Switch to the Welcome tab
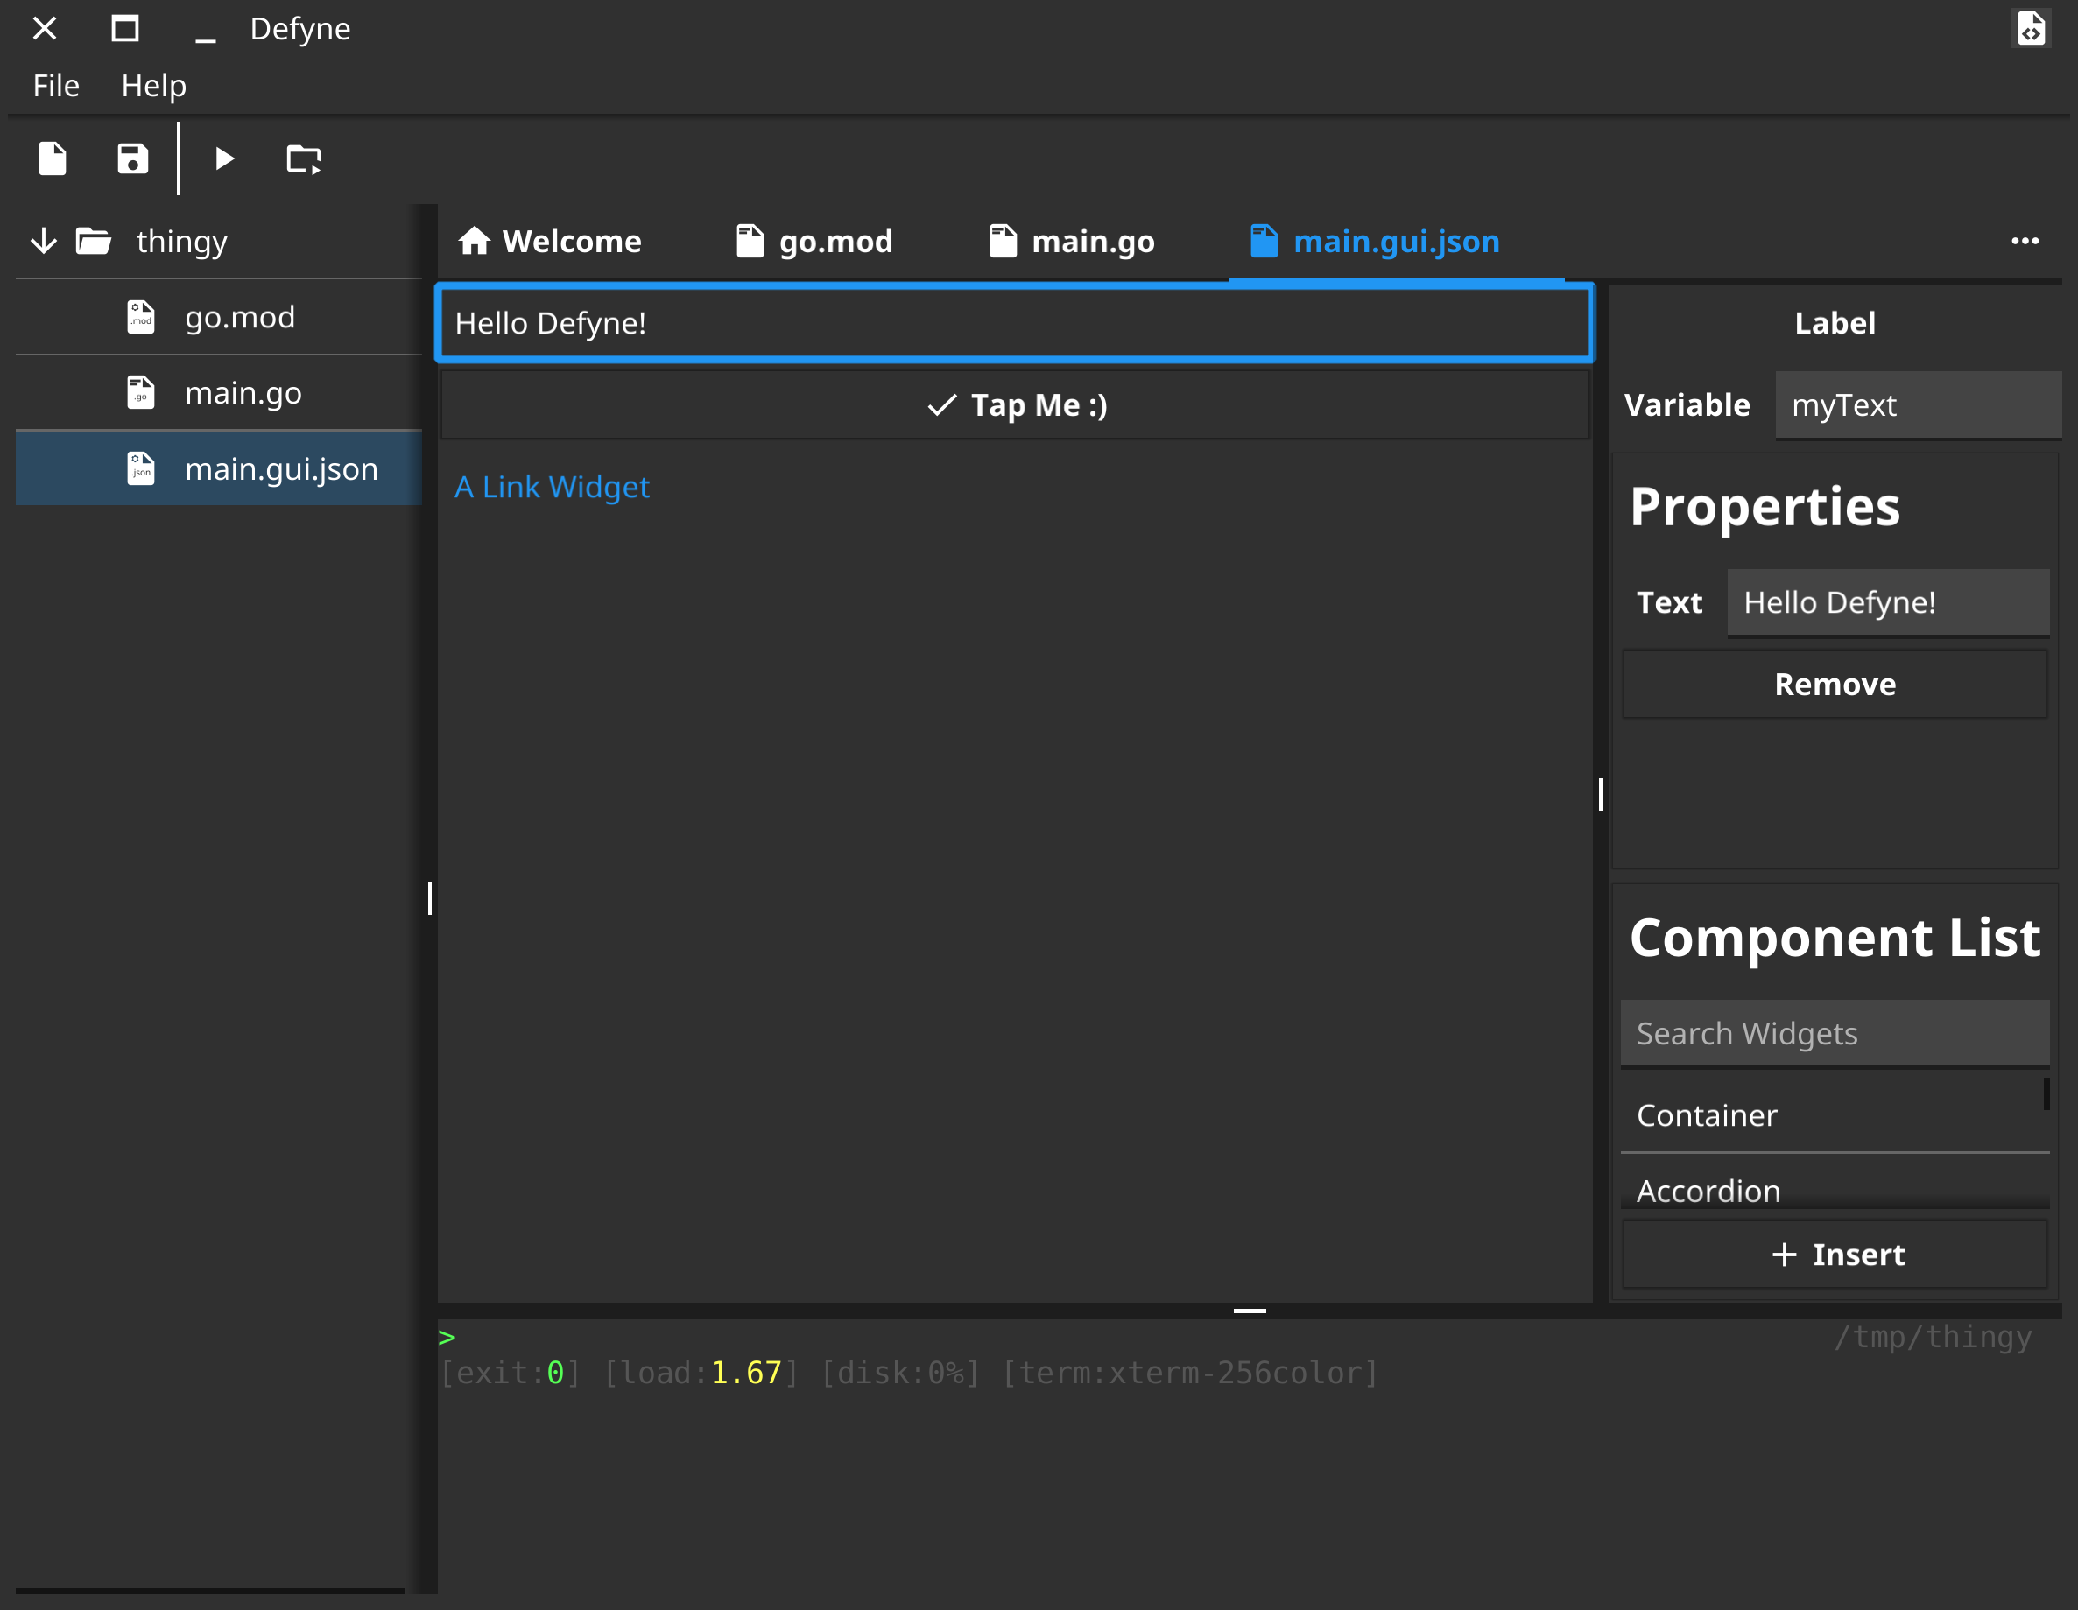This screenshot has width=2078, height=1610. pyautogui.click(x=550, y=242)
